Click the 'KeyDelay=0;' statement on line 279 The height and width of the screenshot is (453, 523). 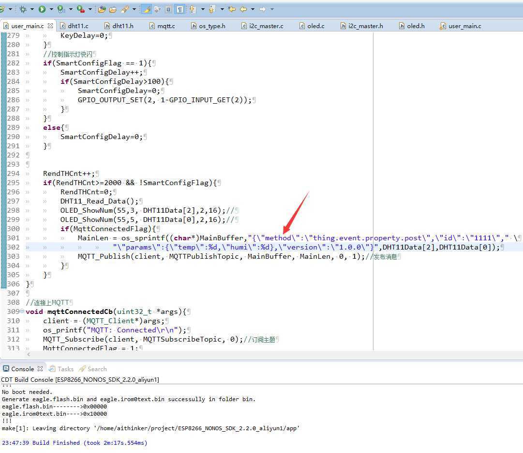click(x=84, y=35)
